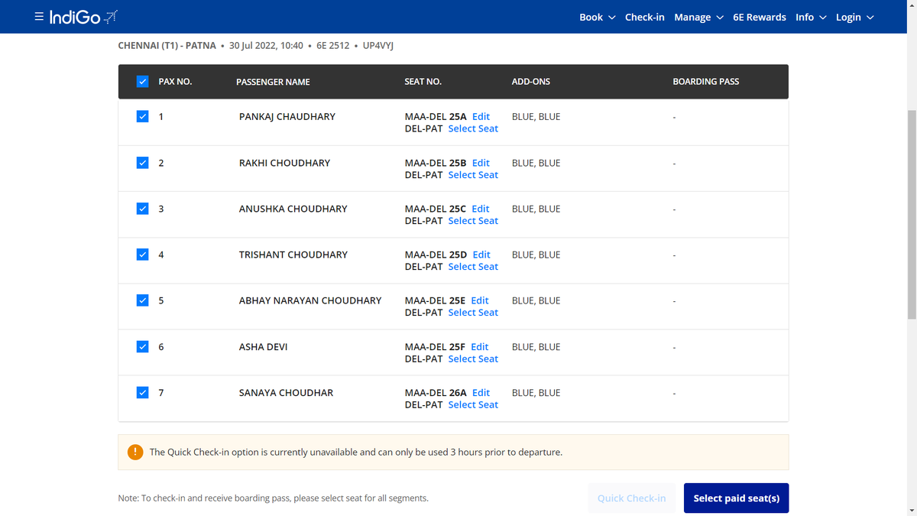The height and width of the screenshot is (516, 917).
Task: Click the Quick Check-in unavailable notice text
Action: 356,453
